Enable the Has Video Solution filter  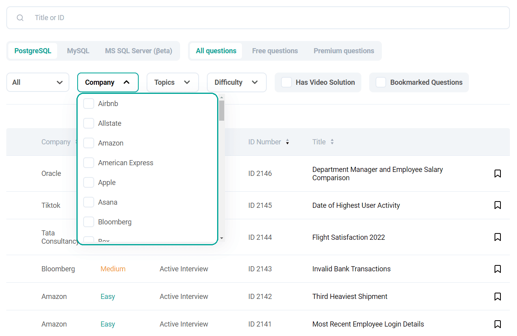click(x=286, y=82)
